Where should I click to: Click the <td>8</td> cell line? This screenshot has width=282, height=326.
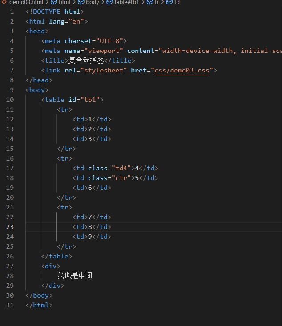(92, 227)
